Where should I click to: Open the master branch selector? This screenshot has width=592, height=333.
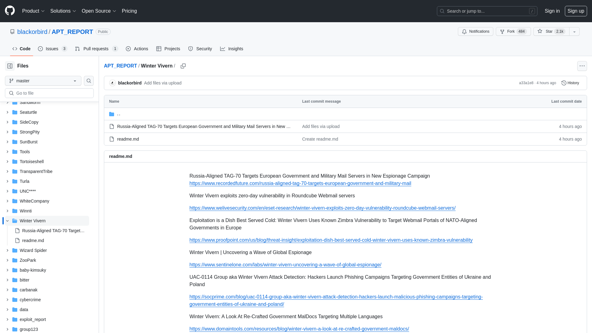(43, 81)
